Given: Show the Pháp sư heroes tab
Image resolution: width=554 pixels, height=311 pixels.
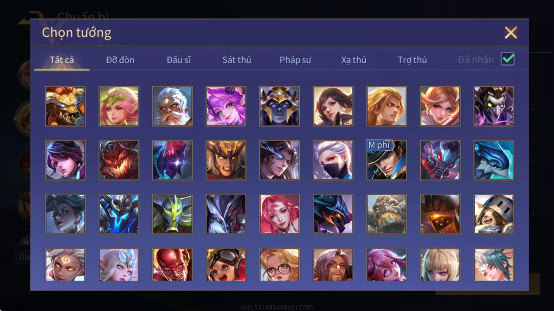Looking at the screenshot, I should 295,60.
